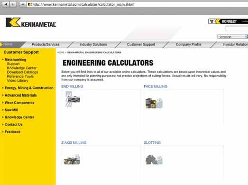The width and height of the screenshot is (248, 185).
Task: Open the Language dropdown
Action: (x=232, y=36)
